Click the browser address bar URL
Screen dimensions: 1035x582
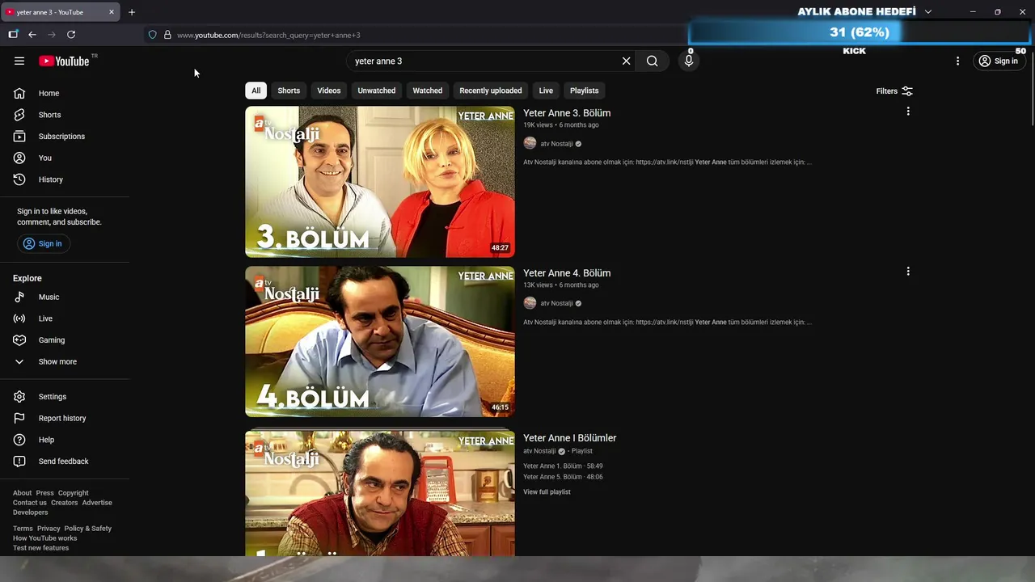coord(268,35)
